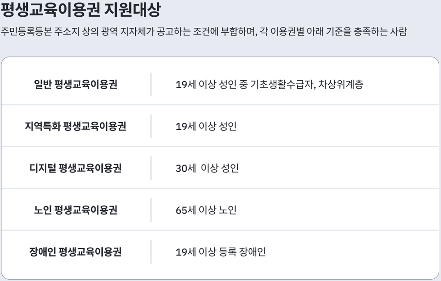
Task: Select the '19세 이상 등록 장애인' text
Action: (x=221, y=252)
